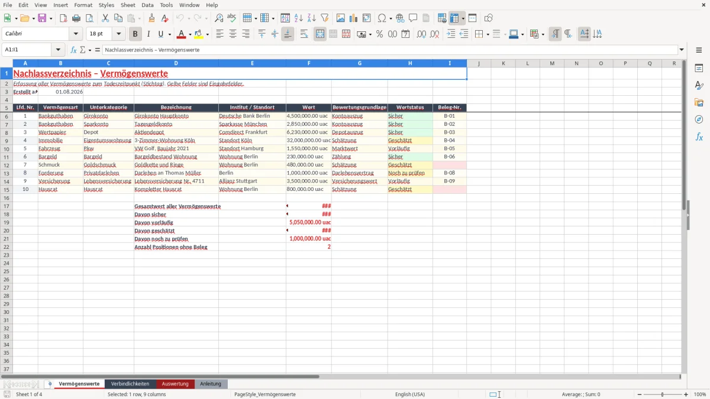Open the File menu
This screenshot has height=399, width=710.
[x=8, y=5]
